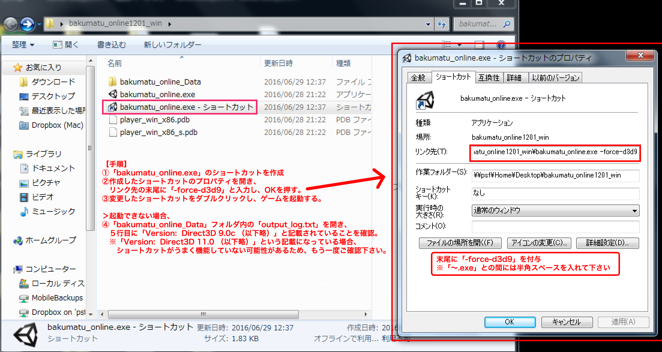662x352 pixels.
Task: Click ビデオ library icon in sidebar
Action: (24, 197)
